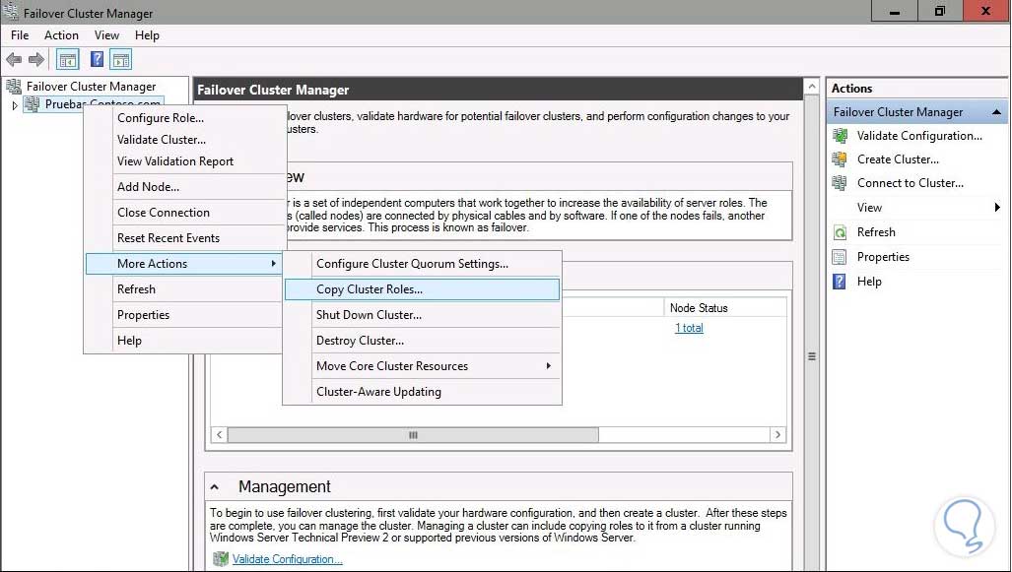
Task: Click the Help icon in Actions pane
Action: pos(840,282)
